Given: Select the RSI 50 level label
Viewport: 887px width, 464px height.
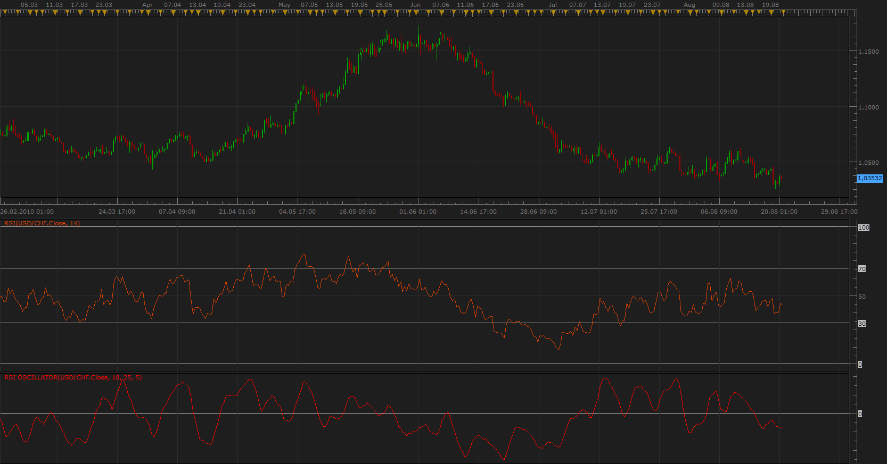Looking at the screenshot, I should pyautogui.click(x=862, y=297).
